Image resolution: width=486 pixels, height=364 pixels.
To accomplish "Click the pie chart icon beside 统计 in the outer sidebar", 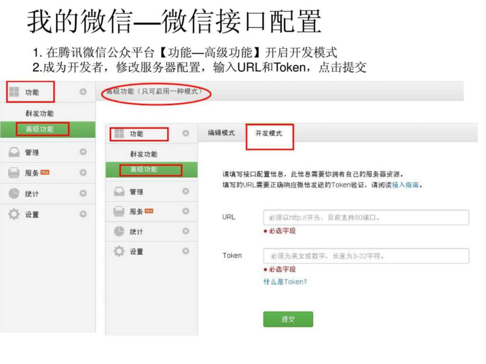I will pyautogui.click(x=13, y=193).
